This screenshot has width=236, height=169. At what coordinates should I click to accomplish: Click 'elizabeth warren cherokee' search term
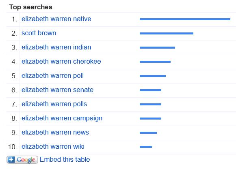tap(61, 62)
